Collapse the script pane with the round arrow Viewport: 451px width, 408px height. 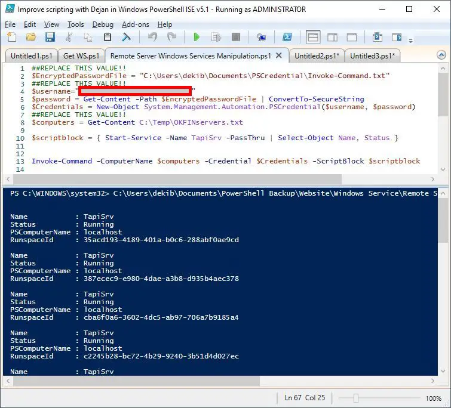(x=441, y=55)
